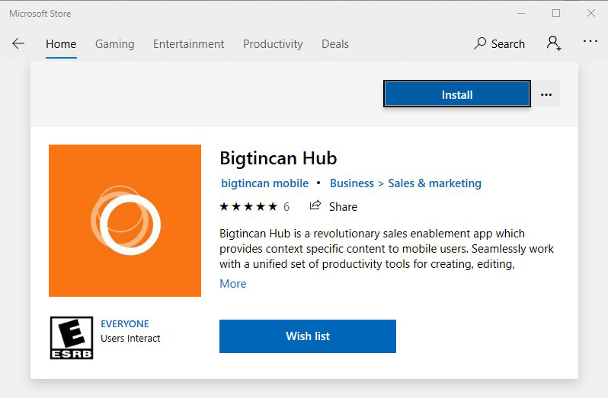Open the Home tab
The height and width of the screenshot is (398, 608).
[x=61, y=44]
